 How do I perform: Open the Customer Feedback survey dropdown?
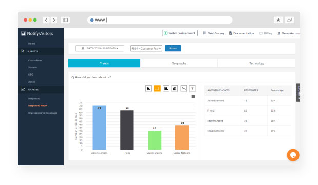(146, 49)
